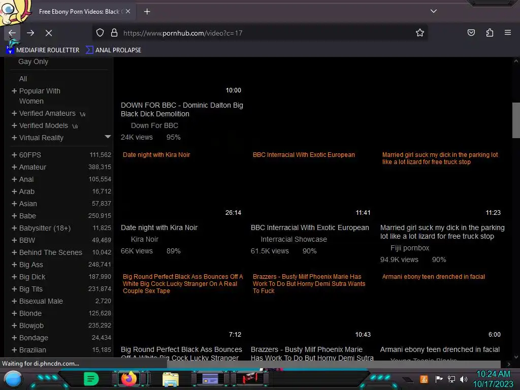Open the Amateur category link
The height and width of the screenshot is (390, 520).
click(x=32, y=167)
